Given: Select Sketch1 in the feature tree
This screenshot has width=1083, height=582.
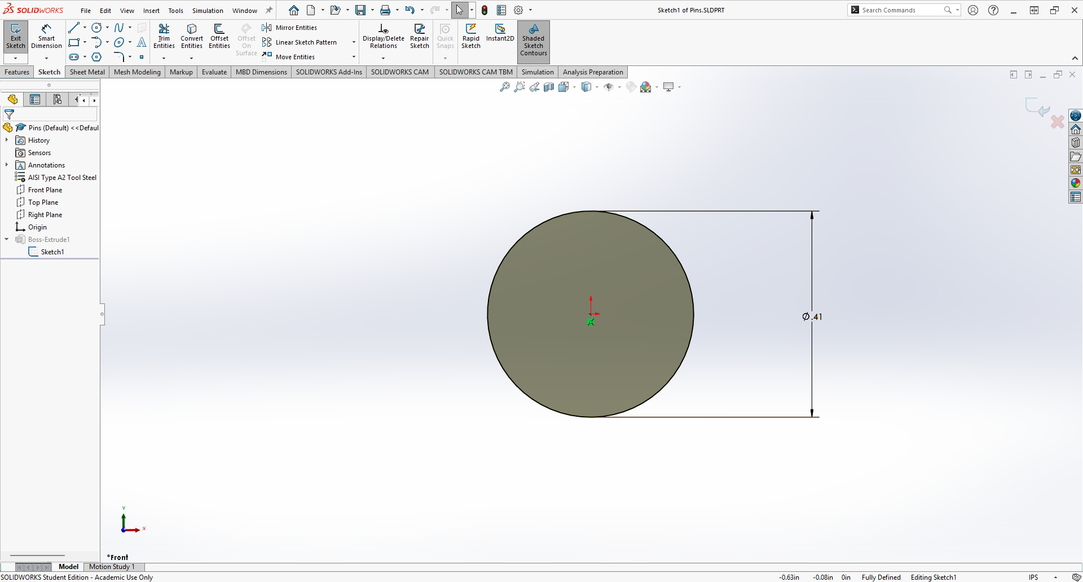Looking at the screenshot, I should point(52,252).
